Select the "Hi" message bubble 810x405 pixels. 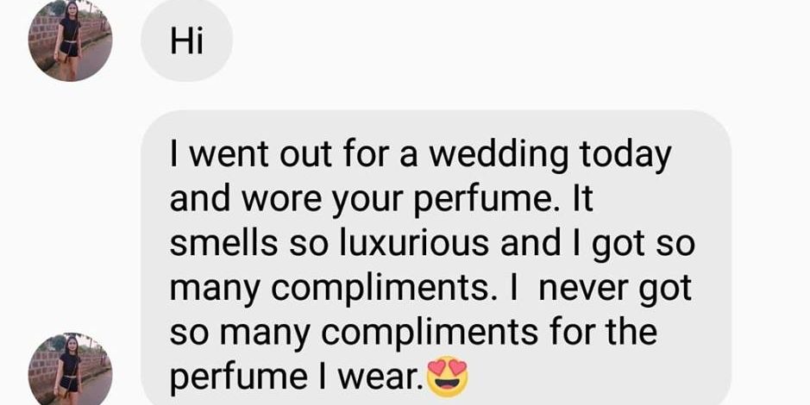[x=186, y=40]
